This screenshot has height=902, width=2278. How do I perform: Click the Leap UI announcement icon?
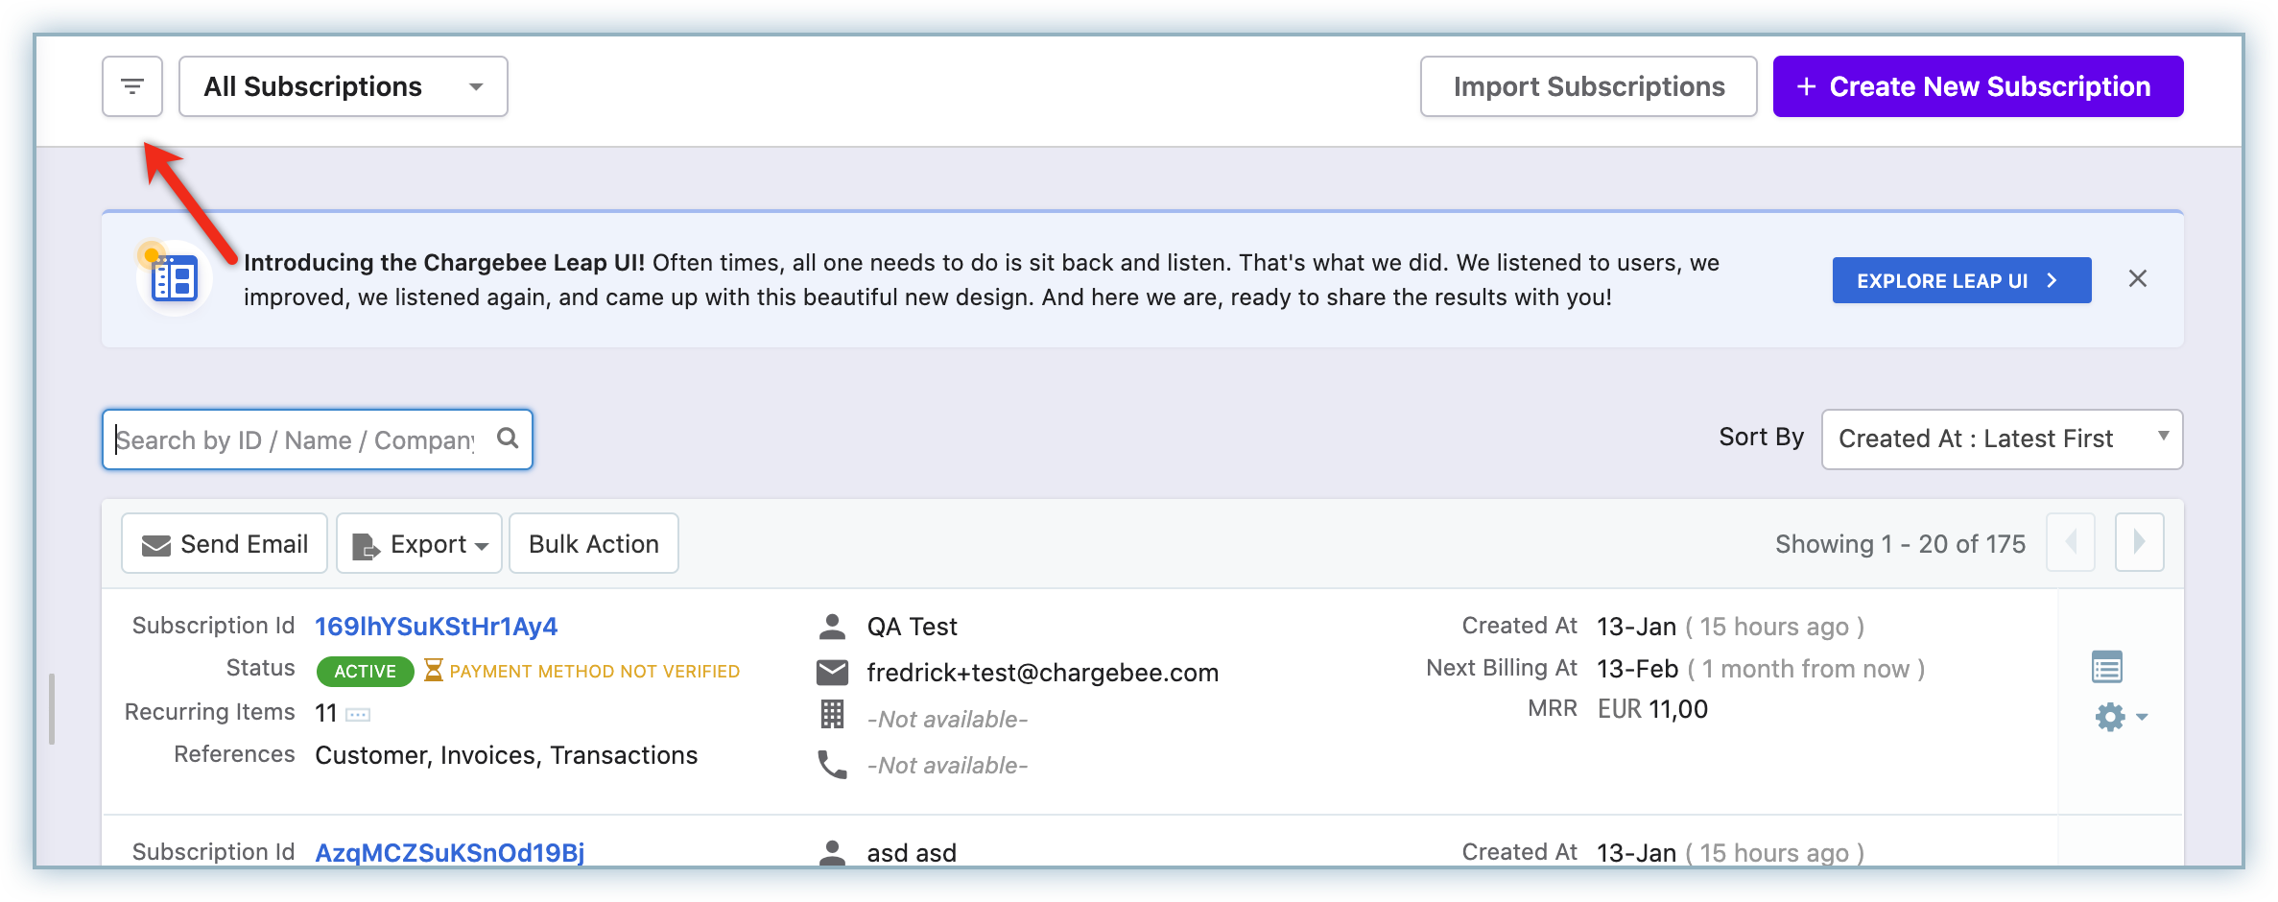pyautogui.click(x=175, y=279)
